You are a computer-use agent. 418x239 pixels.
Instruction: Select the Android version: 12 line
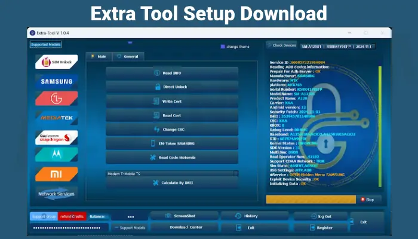tap(288, 107)
